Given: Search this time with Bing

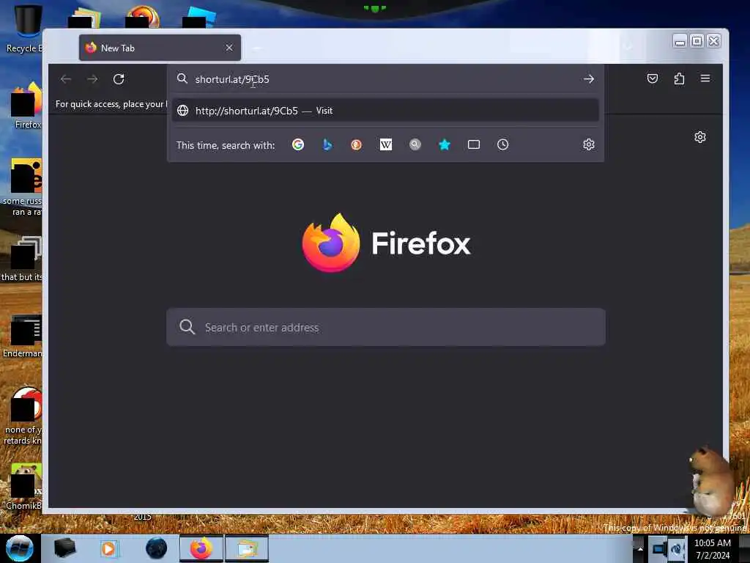Looking at the screenshot, I should (327, 144).
